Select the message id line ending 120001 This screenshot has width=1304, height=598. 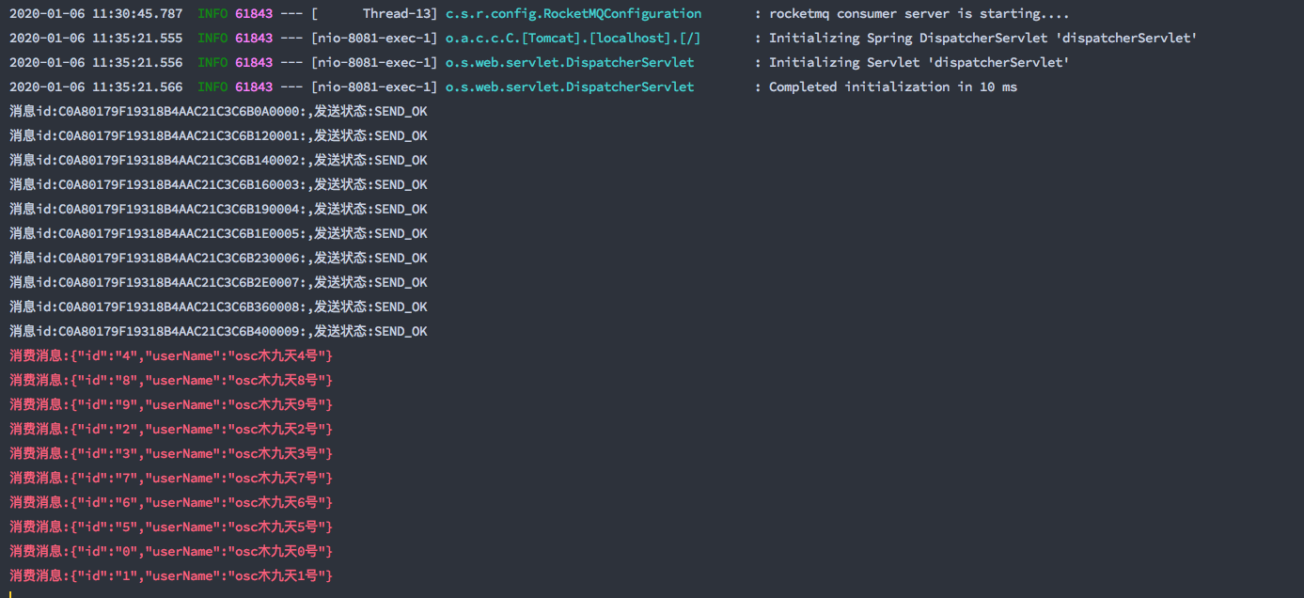point(218,136)
